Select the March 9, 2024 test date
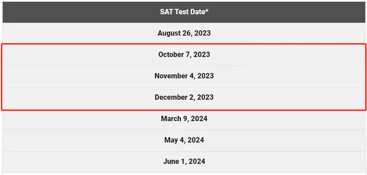The width and height of the screenshot is (367, 175). pyautogui.click(x=184, y=118)
